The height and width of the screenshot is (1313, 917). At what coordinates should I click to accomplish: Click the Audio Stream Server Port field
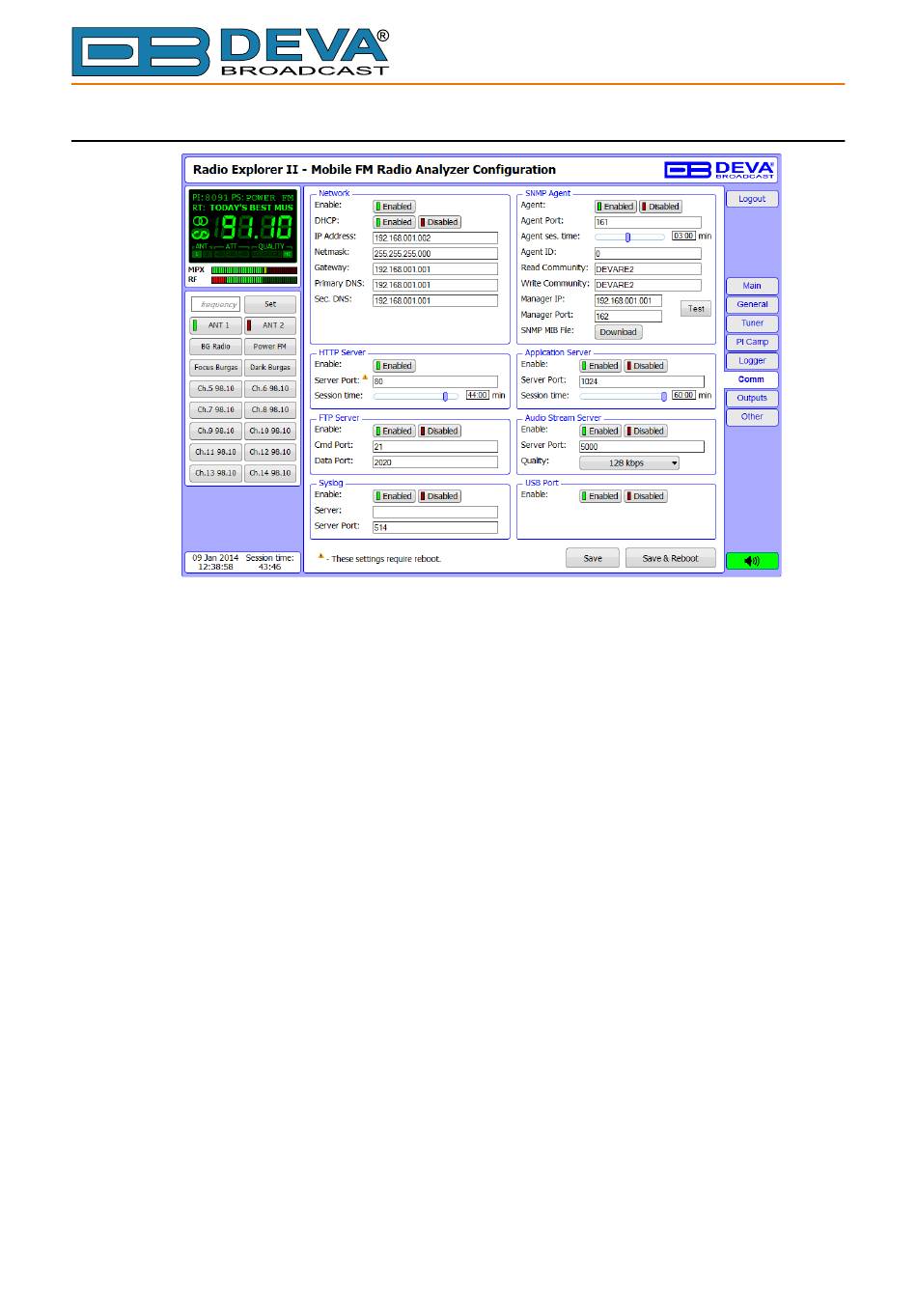(642, 447)
